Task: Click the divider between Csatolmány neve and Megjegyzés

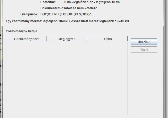Action: coord(47,39)
